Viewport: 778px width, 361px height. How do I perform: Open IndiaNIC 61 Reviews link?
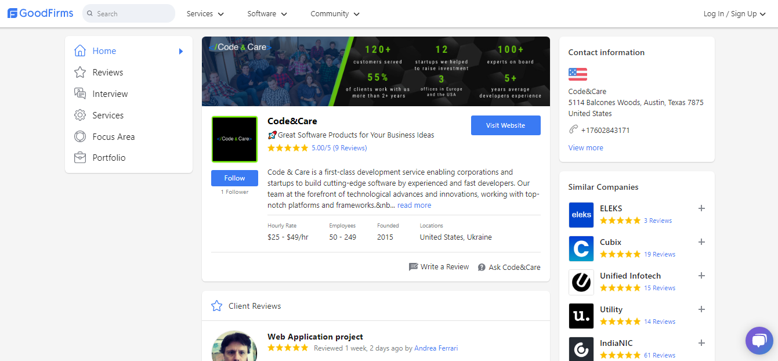[x=660, y=355]
